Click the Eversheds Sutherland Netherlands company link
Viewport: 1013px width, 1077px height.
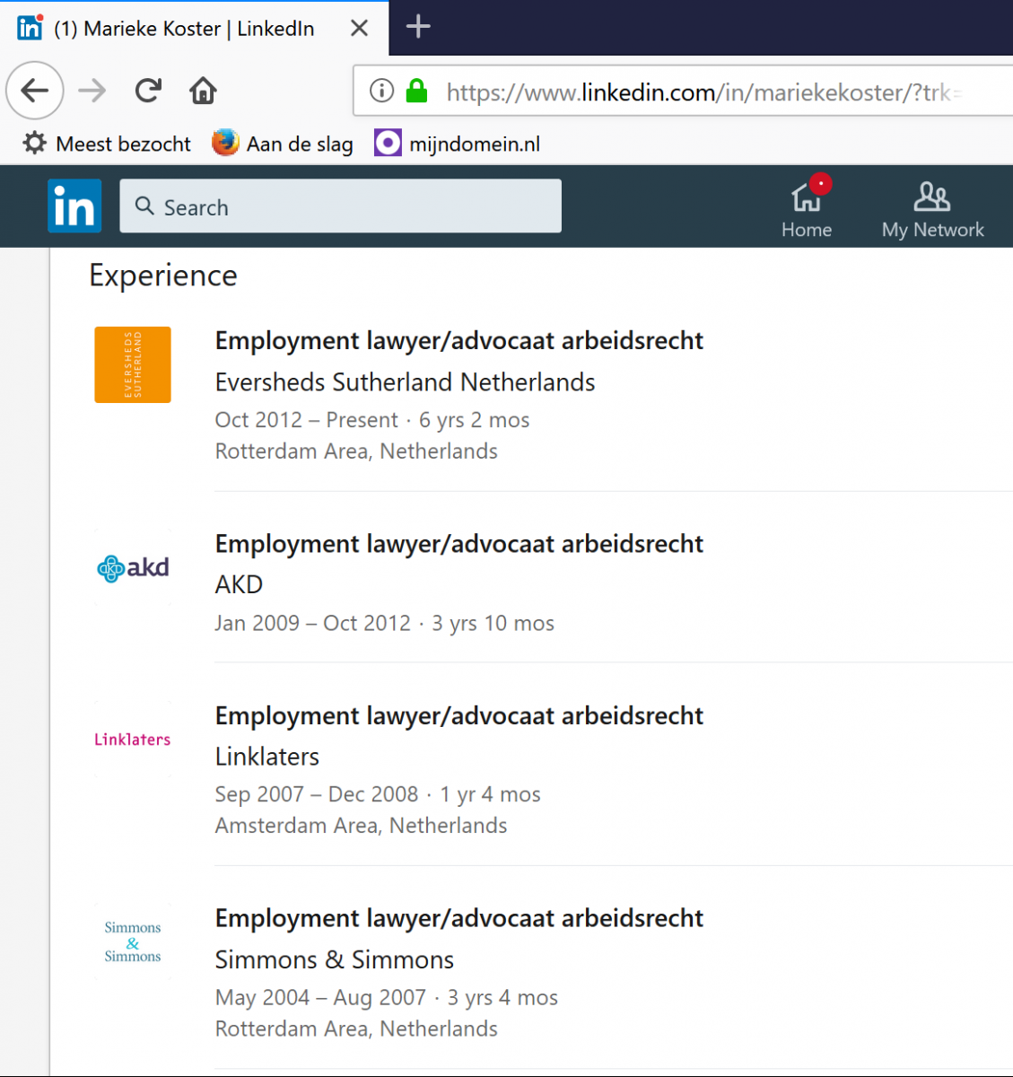point(404,381)
